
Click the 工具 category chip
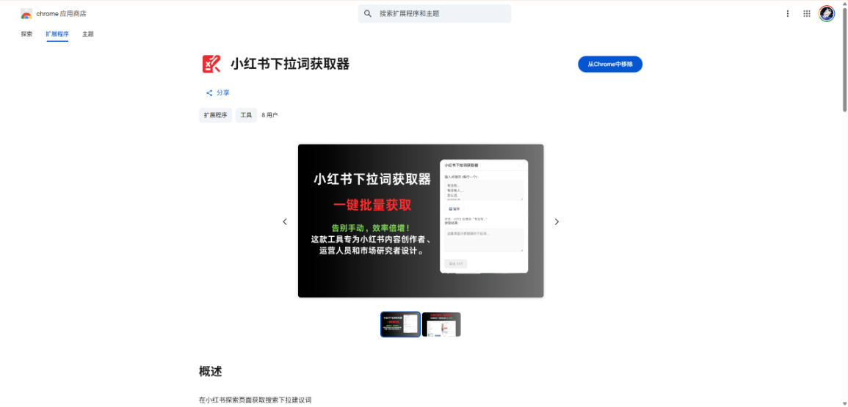point(246,115)
